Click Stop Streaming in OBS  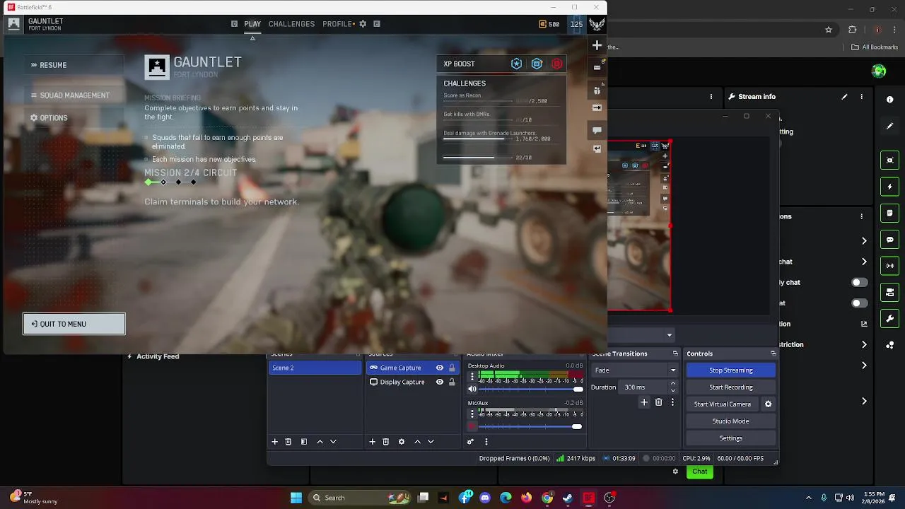coord(730,370)
